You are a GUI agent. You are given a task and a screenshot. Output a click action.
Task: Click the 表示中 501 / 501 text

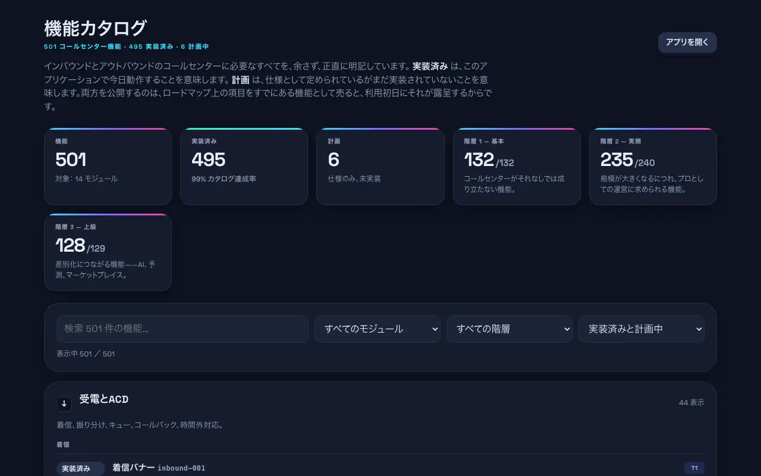[86, 353]
